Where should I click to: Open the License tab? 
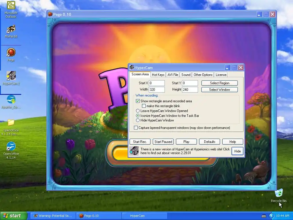[x=221, y=75]
